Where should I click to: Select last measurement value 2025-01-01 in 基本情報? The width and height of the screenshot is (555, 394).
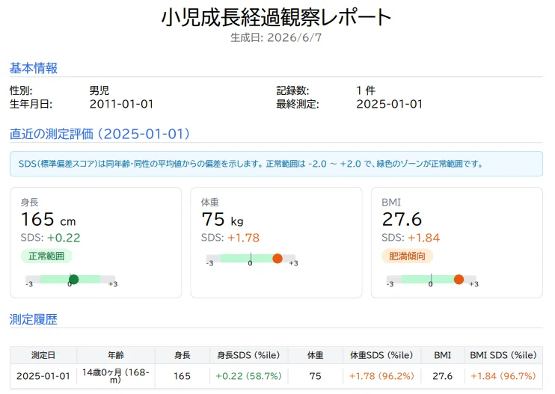point(390,105)
